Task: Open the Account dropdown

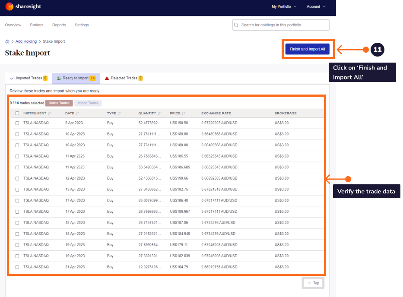Action: 316,6
